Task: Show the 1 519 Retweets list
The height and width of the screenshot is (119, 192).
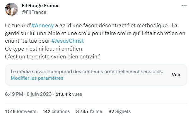Action: [x=20, y=111]
